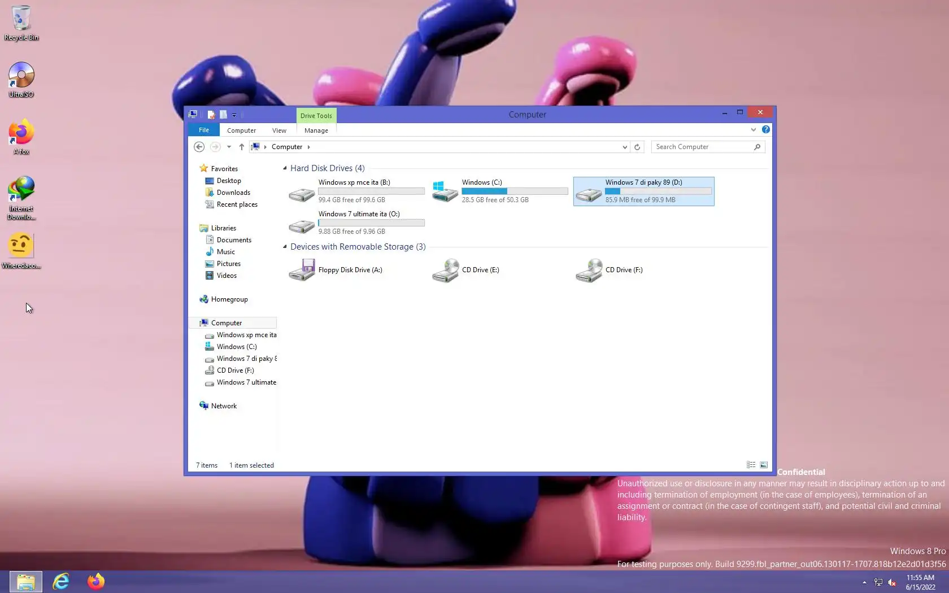Open the Videos library
The height and width of the screenshot is (593, 949).
tap(227, 276)
